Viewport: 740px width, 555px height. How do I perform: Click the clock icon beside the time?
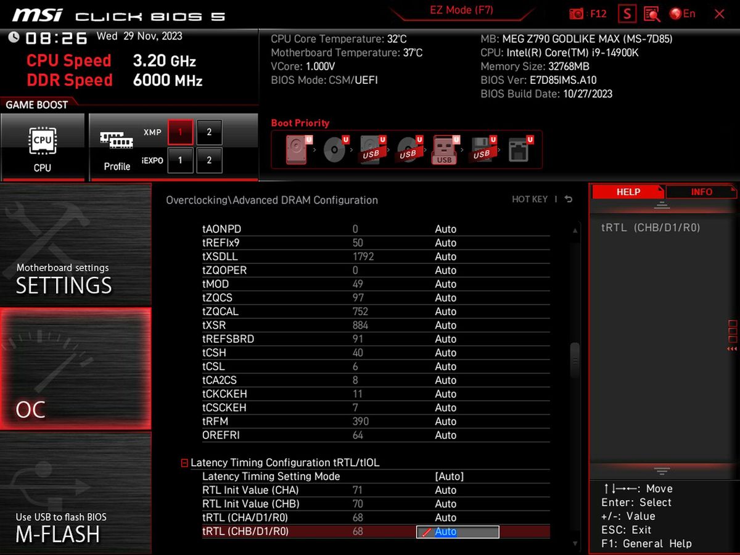click(14, 38)
